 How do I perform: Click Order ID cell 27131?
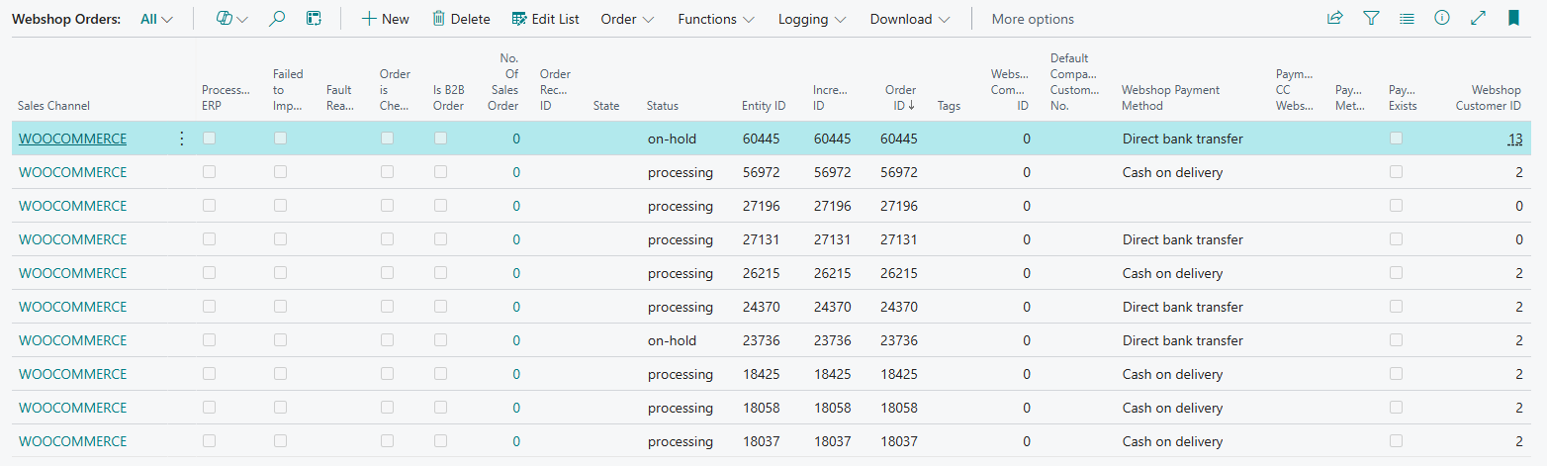899,240
